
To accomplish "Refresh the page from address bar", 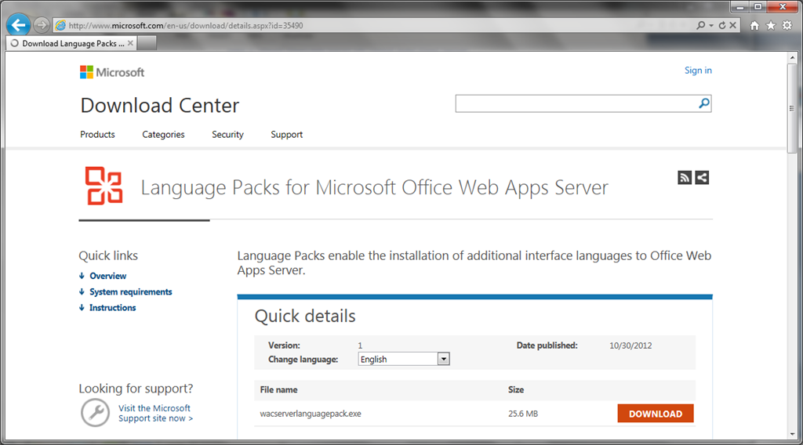I will pyautogui.click(x=722, y=26).
